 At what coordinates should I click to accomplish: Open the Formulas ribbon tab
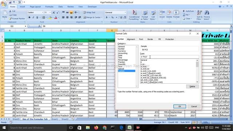click(50, 7)
